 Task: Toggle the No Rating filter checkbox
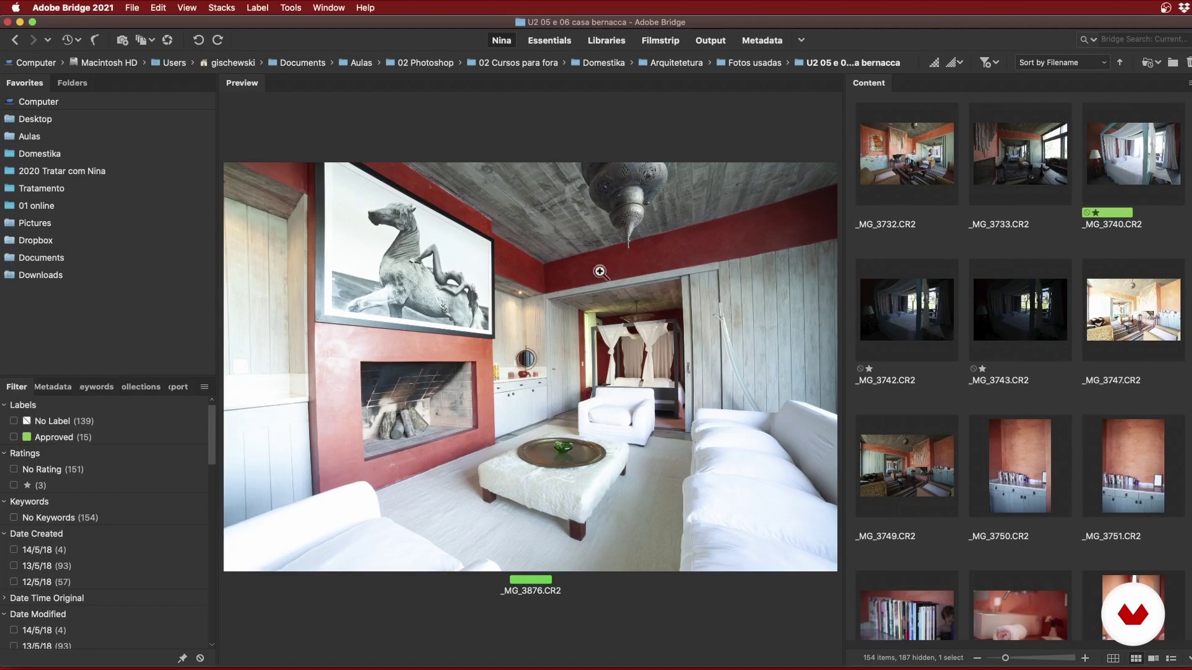point(14,469)
